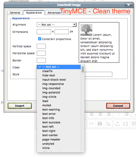Choose '-- Not set --' in Class list
Viewport: 136px width, 157px height.
(59, 67)
